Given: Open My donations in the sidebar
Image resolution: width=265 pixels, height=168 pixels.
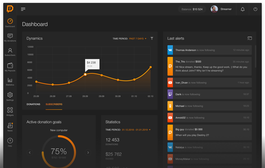Looking at the screenshot, I should click(x=10, y=38).
